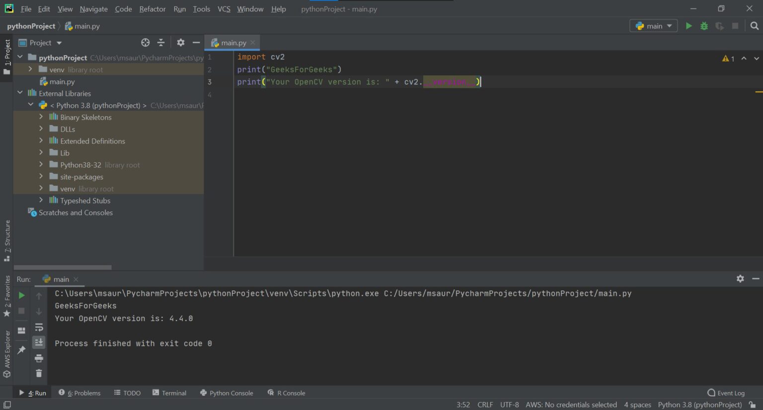Toggle soft-wrap in the Run console

39,327
